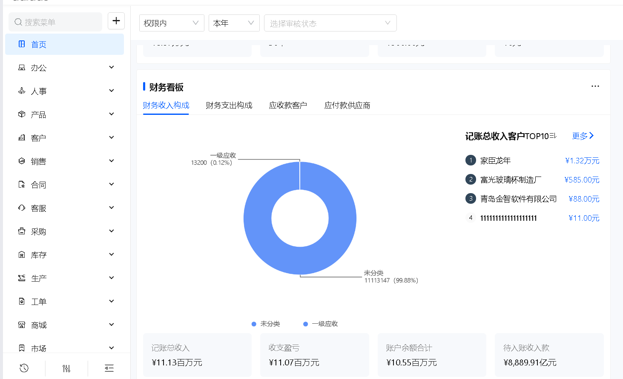Toggle the 一级应收 legend item in the chart
The image size is (623, 379).
tap(320, 324)
